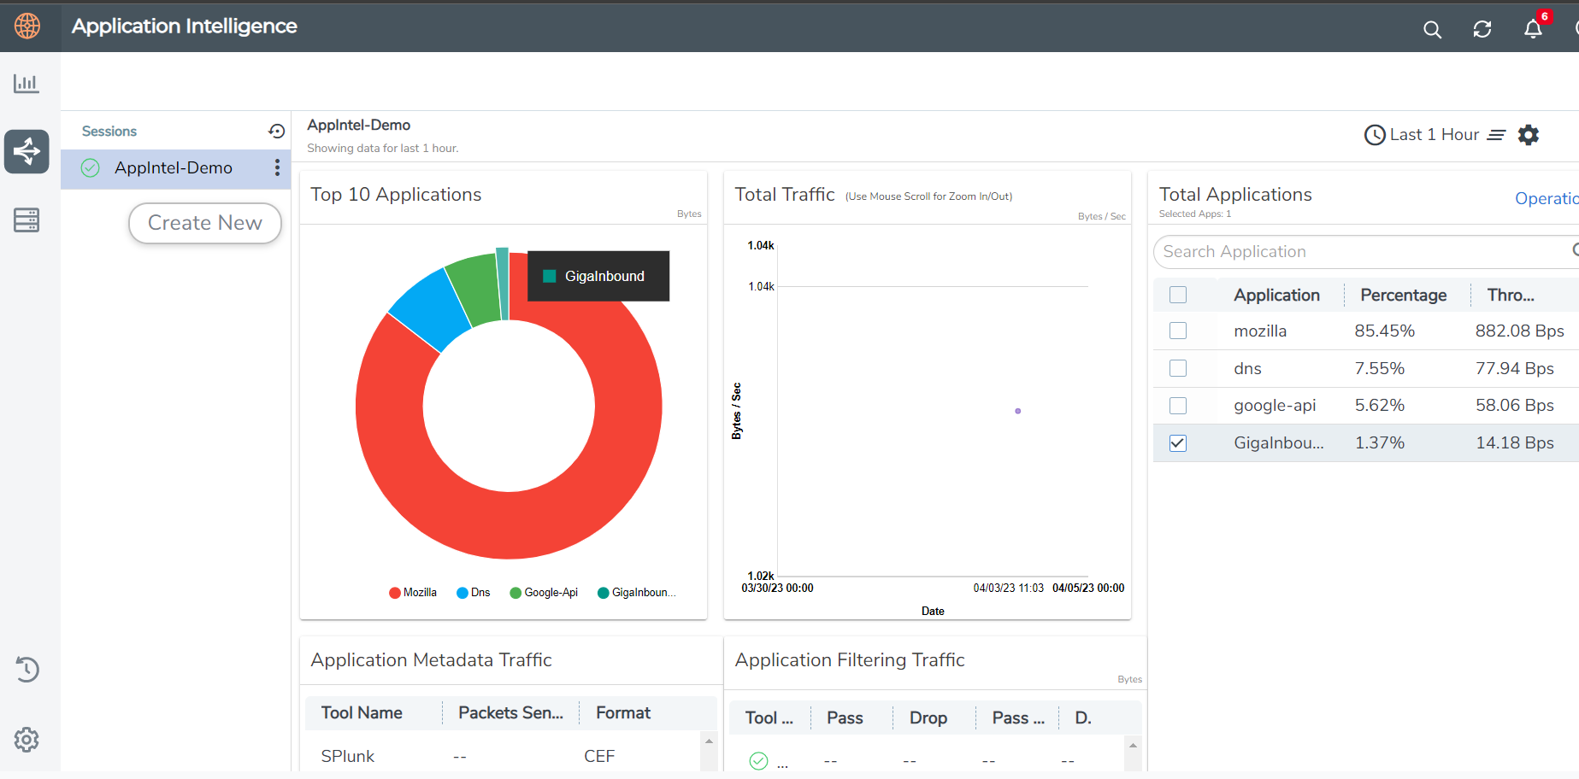Uncheck the GigaInbound application checkbox
Viewport: 1579px width, 779px height.
coord(1178,443)
